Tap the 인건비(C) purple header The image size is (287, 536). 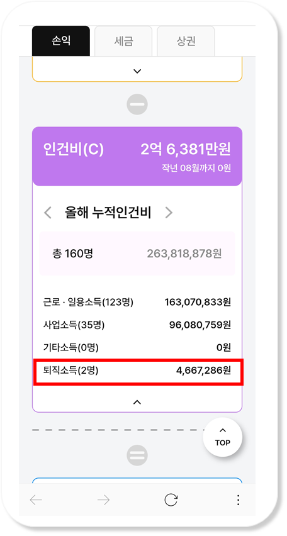(x=137, y=156)
